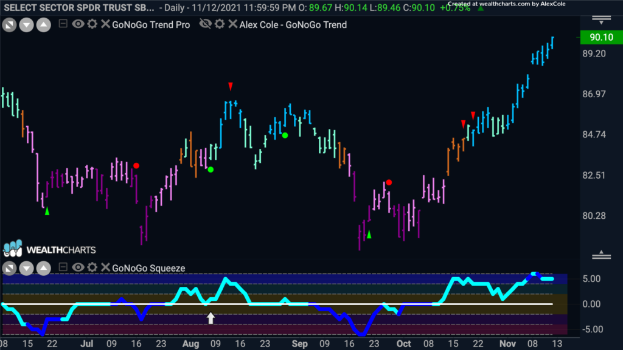
Task: Click the Daily timeframe label
Action: pos(175,7)
